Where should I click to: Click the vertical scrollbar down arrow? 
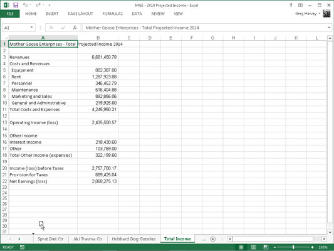(330, 232)
